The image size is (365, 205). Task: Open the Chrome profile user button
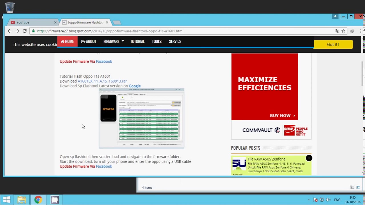[335, 17]
